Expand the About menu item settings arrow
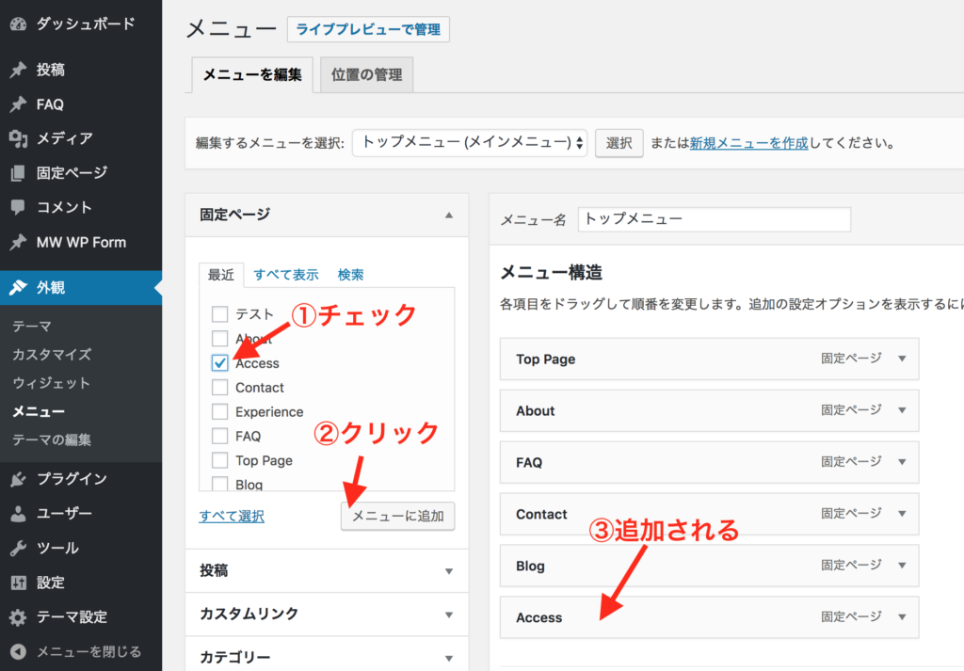Image resolution: width=964 pixels, height=671 pixels. pyautogui.click(x=902, y=411)
